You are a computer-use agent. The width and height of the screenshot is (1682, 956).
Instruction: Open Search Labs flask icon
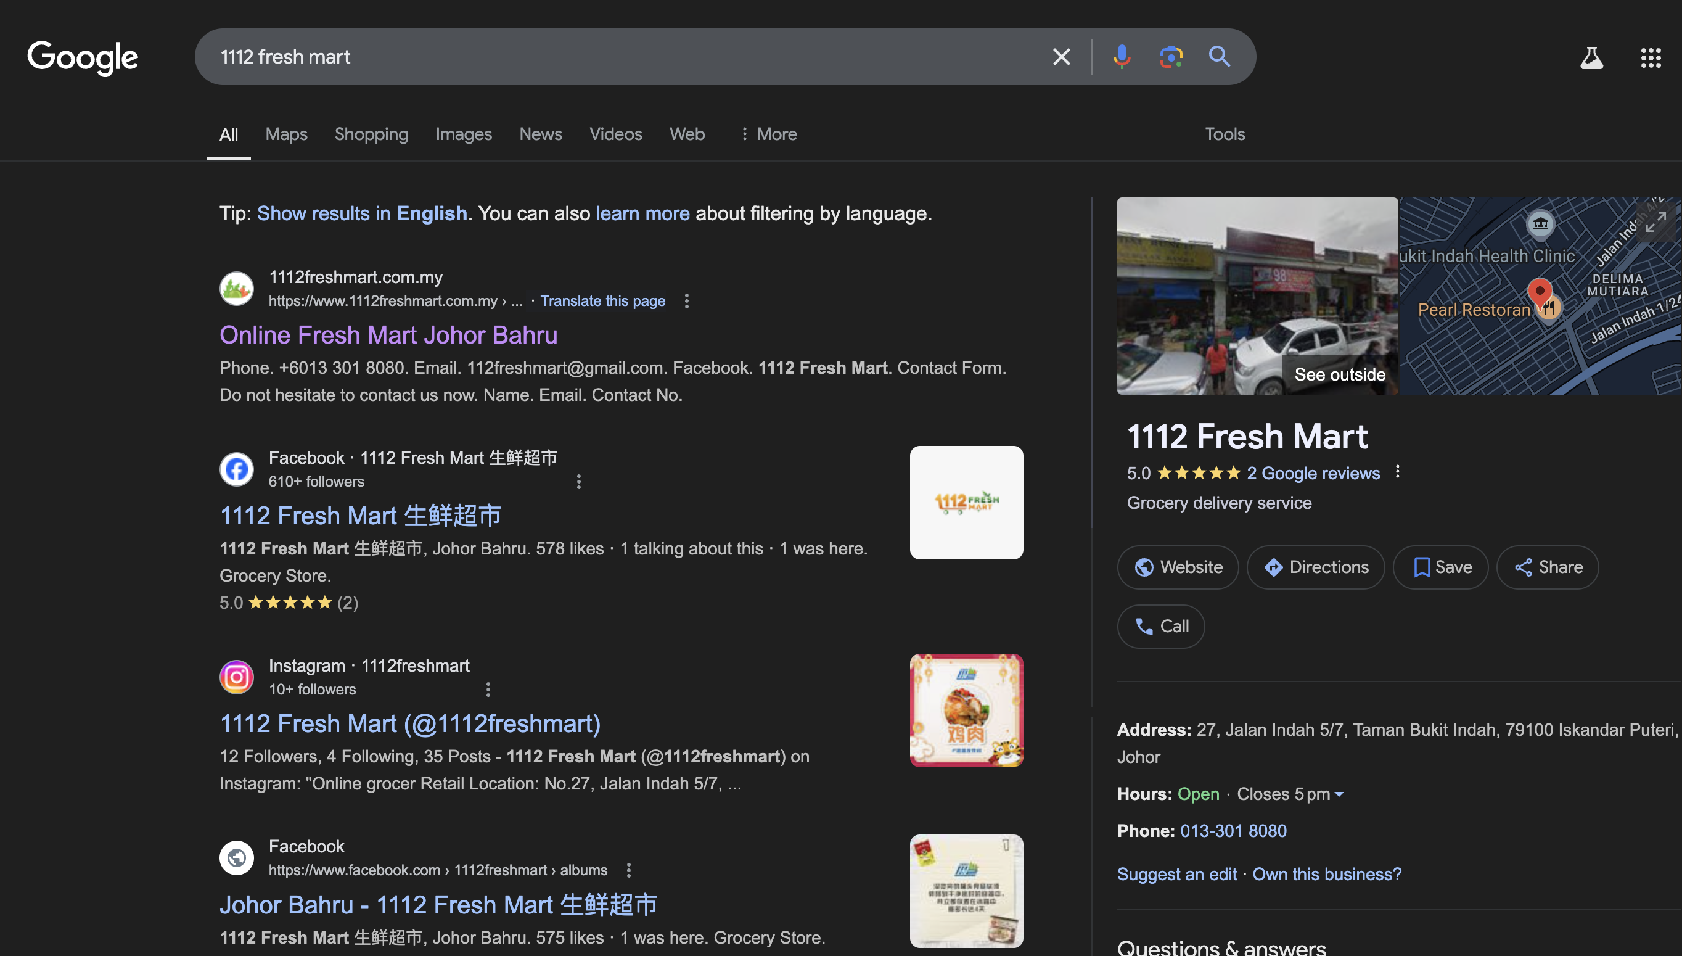pyautogui.click(x=1591, y=58)
